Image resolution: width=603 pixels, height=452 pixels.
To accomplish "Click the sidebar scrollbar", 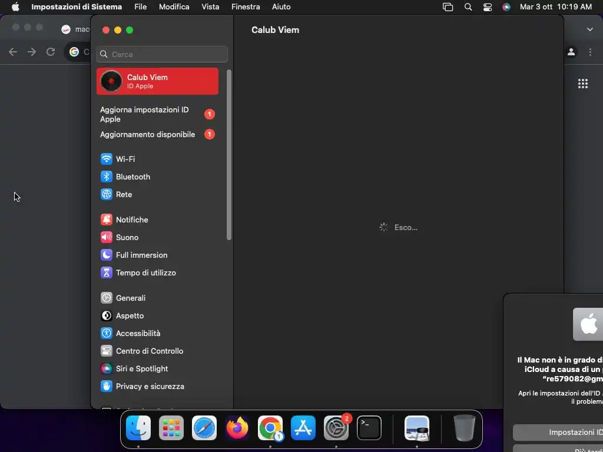I will click(x=229, y=155).
